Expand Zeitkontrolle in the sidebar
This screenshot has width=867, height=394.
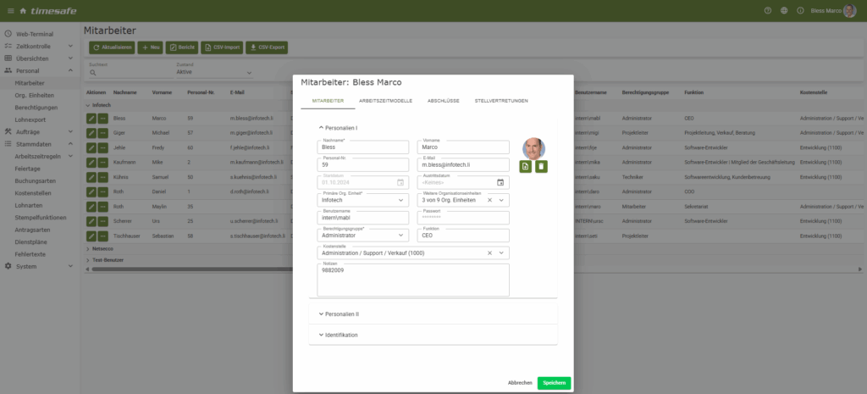point(39,47)
